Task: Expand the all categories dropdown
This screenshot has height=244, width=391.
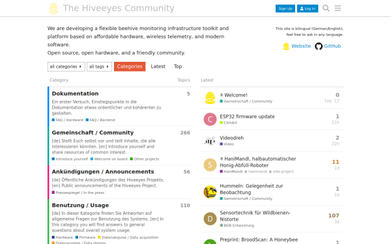Action: pyautogui.click(x=66, y=66)
